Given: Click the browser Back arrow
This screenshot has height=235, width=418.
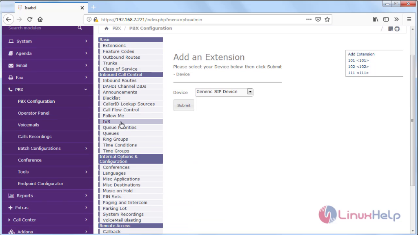Looking at the screenshot, I should pos(9,19).
